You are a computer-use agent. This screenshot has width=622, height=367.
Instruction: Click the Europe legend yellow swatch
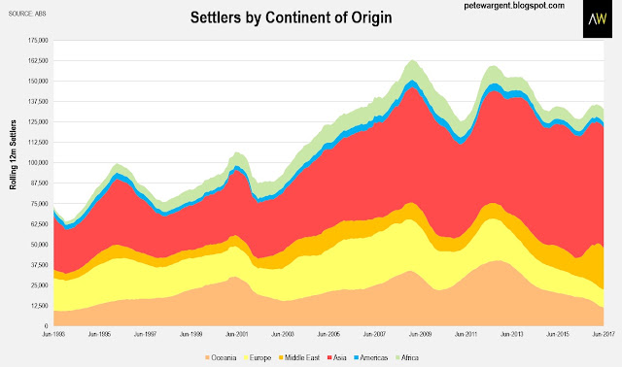[245, 358]
